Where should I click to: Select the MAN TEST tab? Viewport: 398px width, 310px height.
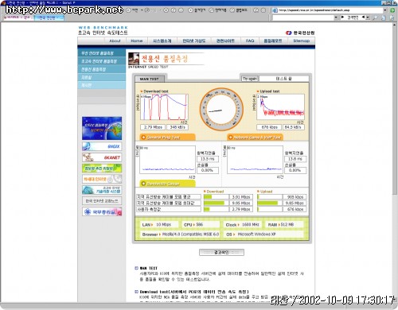pos(150,79)
